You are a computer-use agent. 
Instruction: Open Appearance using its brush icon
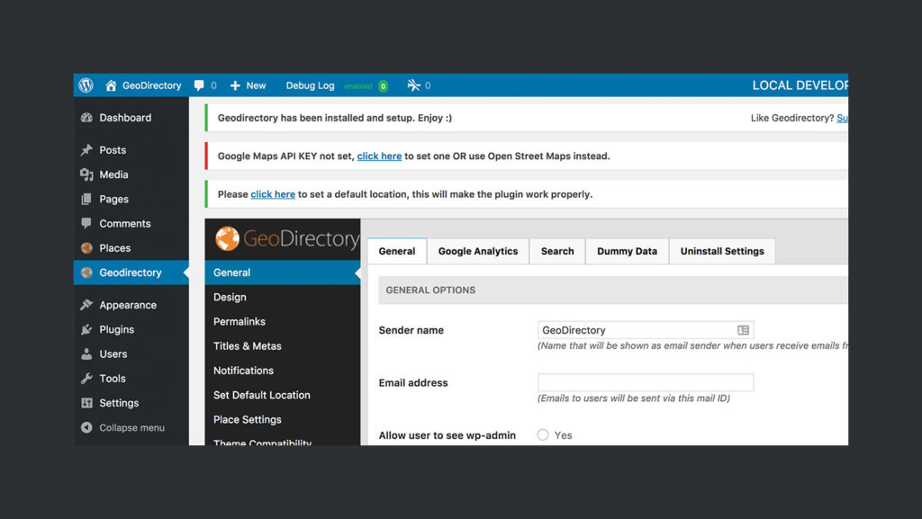[x=88, y=304]
